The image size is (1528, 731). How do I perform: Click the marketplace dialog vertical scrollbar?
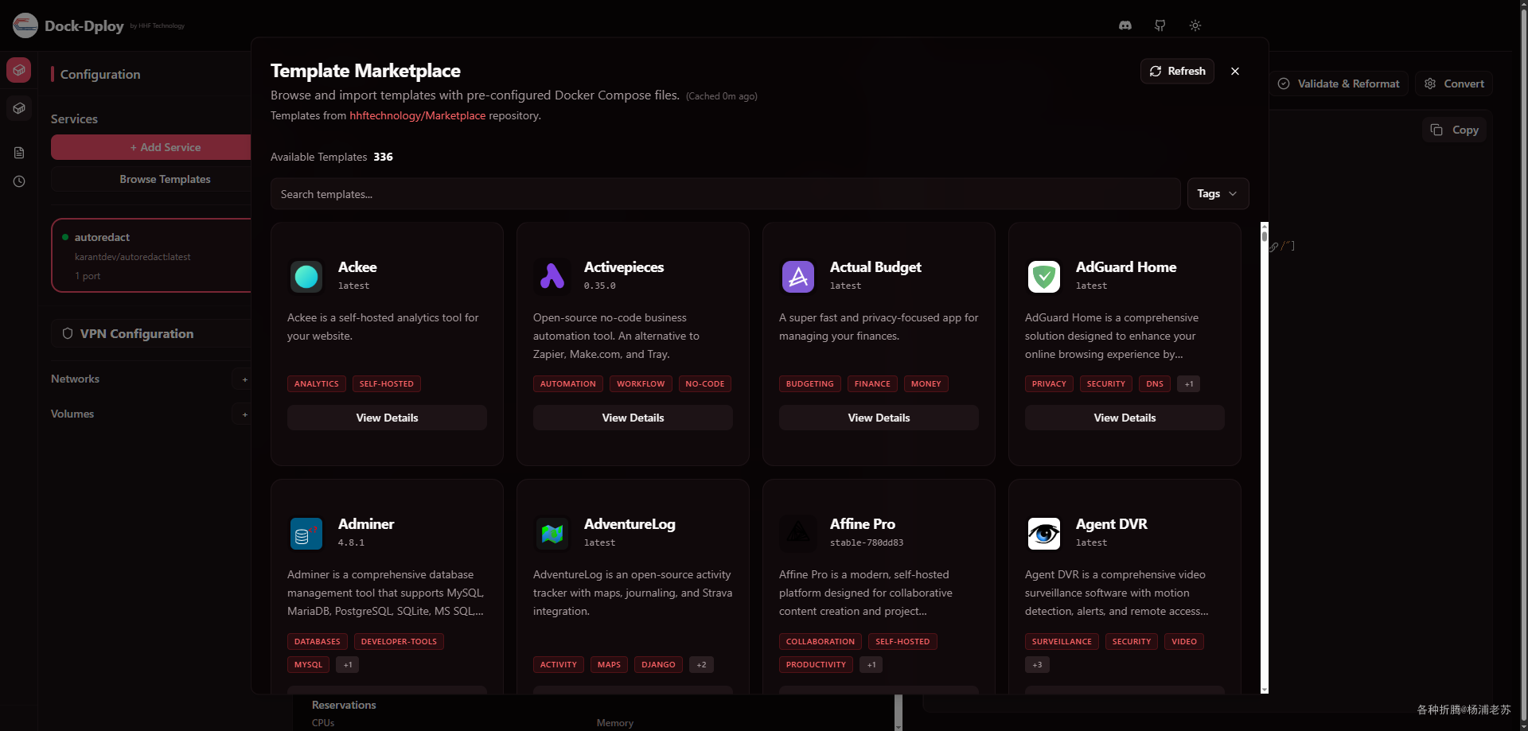coord(1265,457)
